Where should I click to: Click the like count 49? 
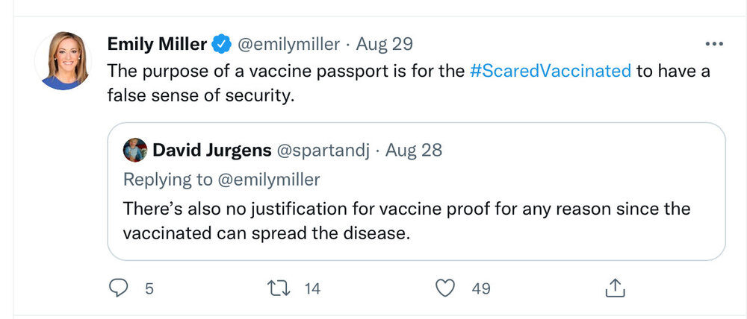(481, 288)
